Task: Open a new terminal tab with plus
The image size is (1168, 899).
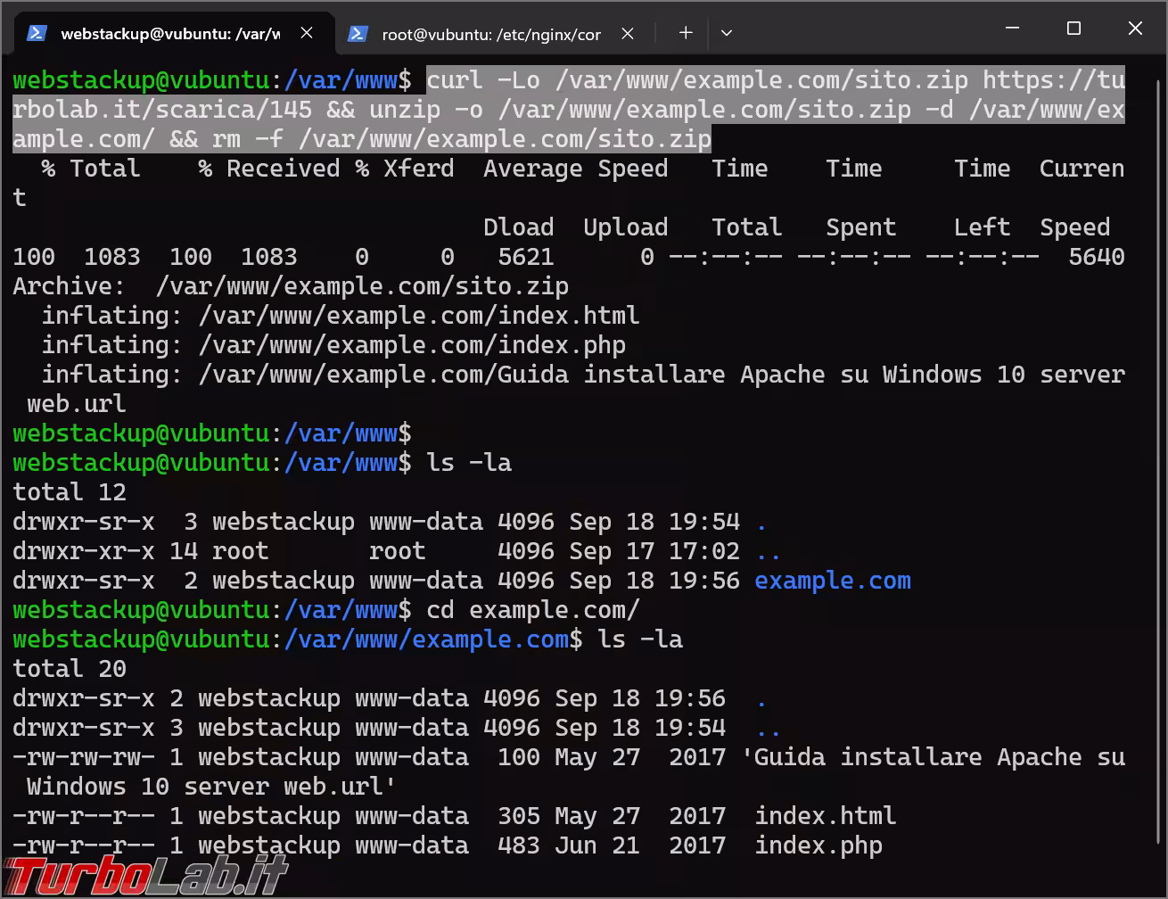Action: click(x=685, y=33)
